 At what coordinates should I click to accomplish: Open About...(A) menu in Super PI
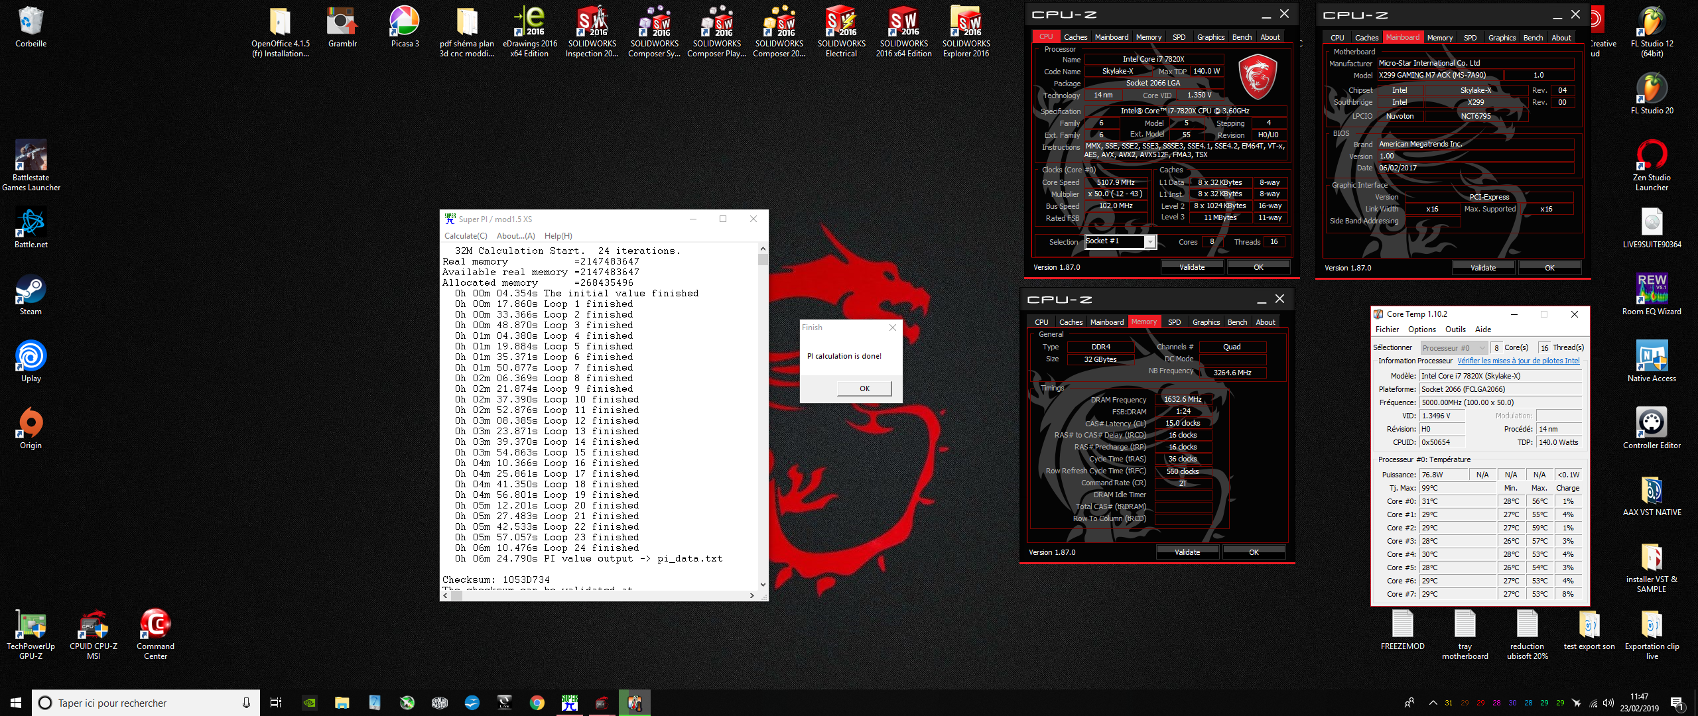(x=515, y=236)
